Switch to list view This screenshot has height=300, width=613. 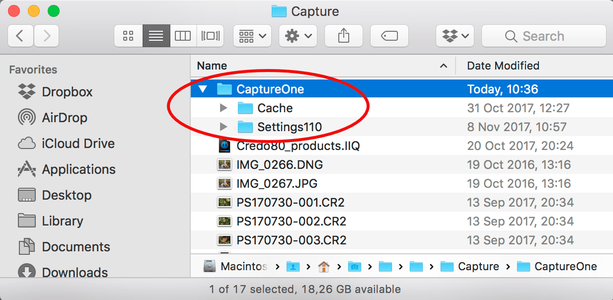pyautogui.click(x=156, y=36)
